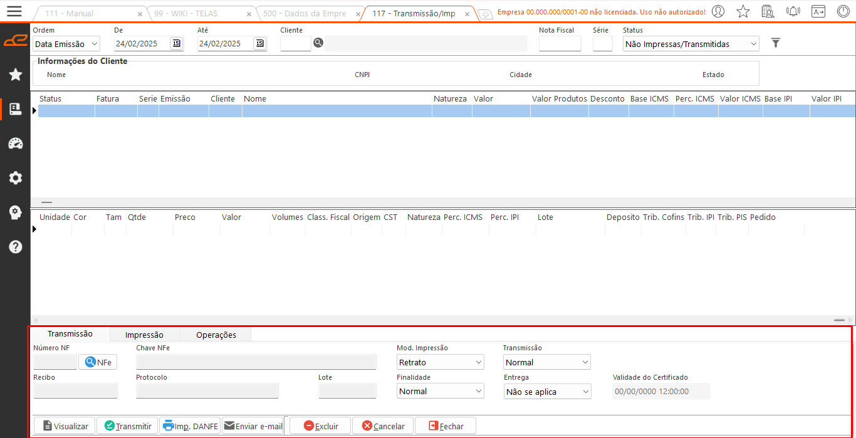
Task: Click the Transmitir button
Action: pos(127,426)
